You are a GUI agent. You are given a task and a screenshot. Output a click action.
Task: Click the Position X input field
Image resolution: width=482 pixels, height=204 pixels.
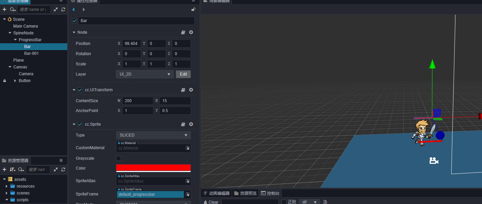click(x=132, y=44)
